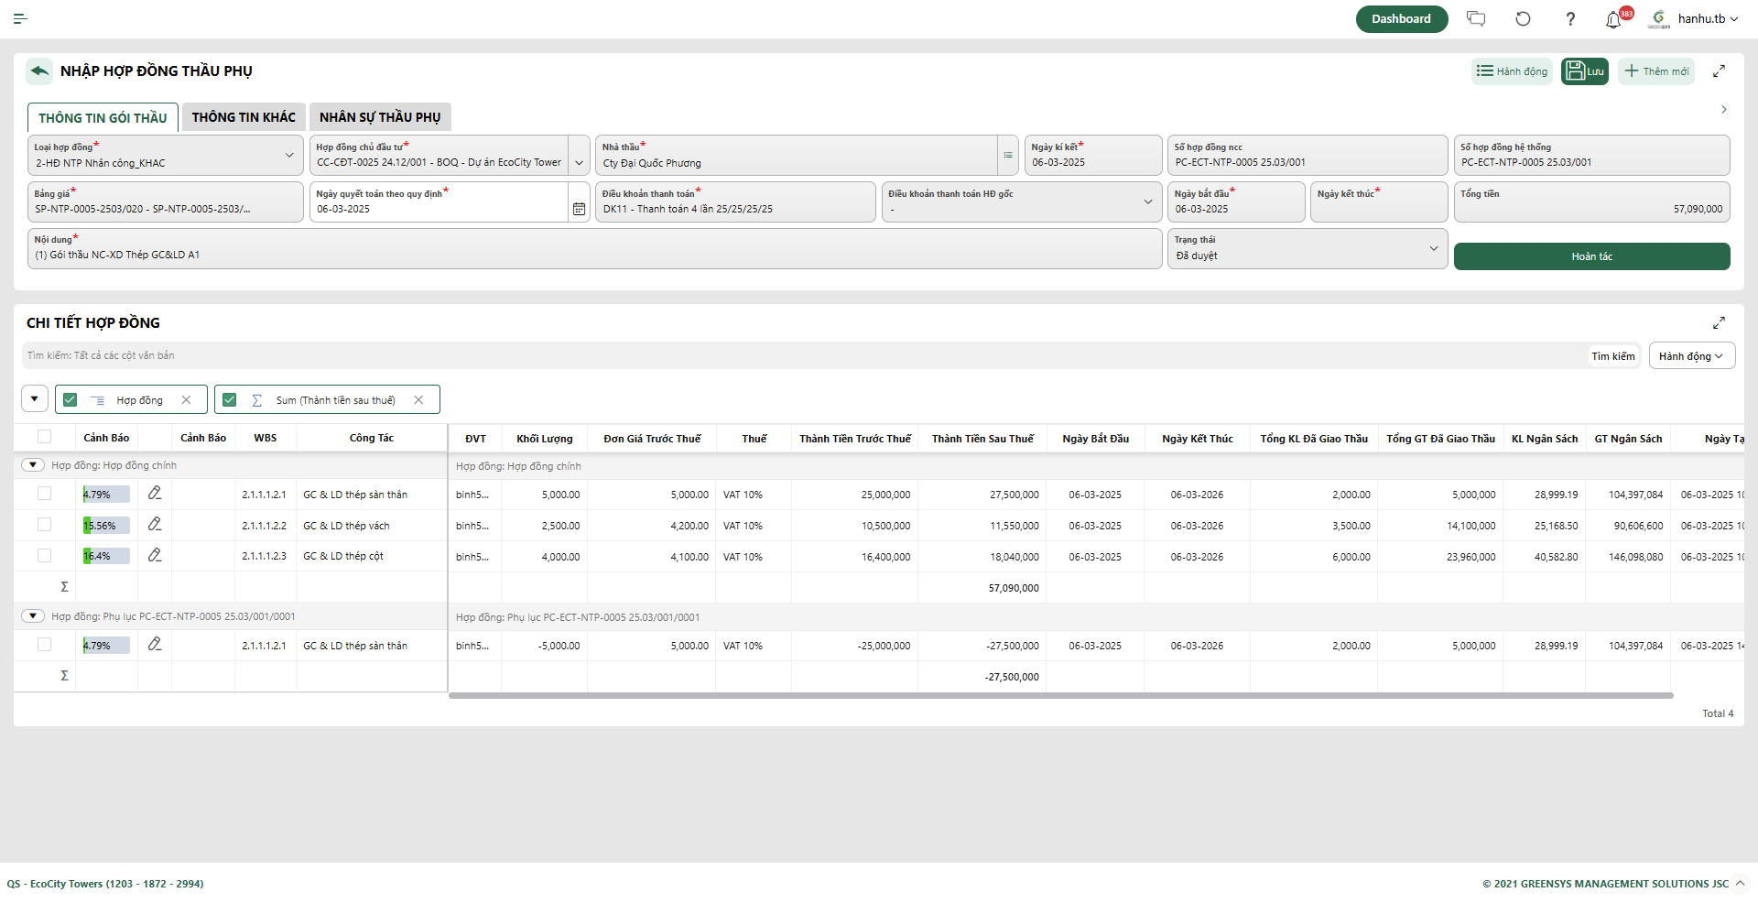Sort by WBS column header
This screenshot has width=1758, height=903.
[x=266, y=438]
